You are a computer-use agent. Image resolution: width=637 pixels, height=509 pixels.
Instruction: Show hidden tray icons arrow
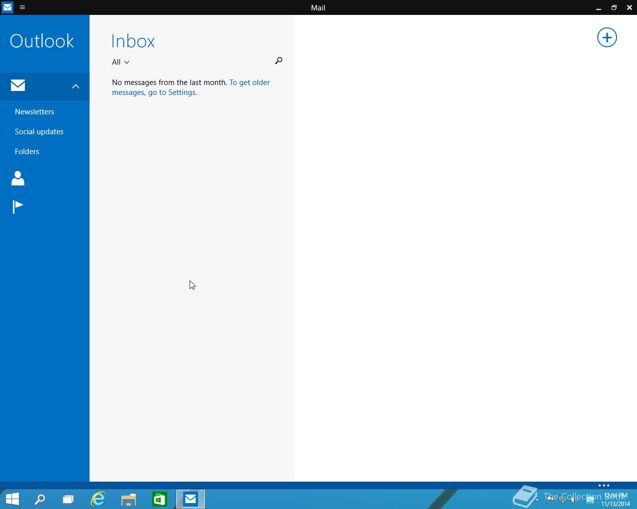[x=537, y=500]
